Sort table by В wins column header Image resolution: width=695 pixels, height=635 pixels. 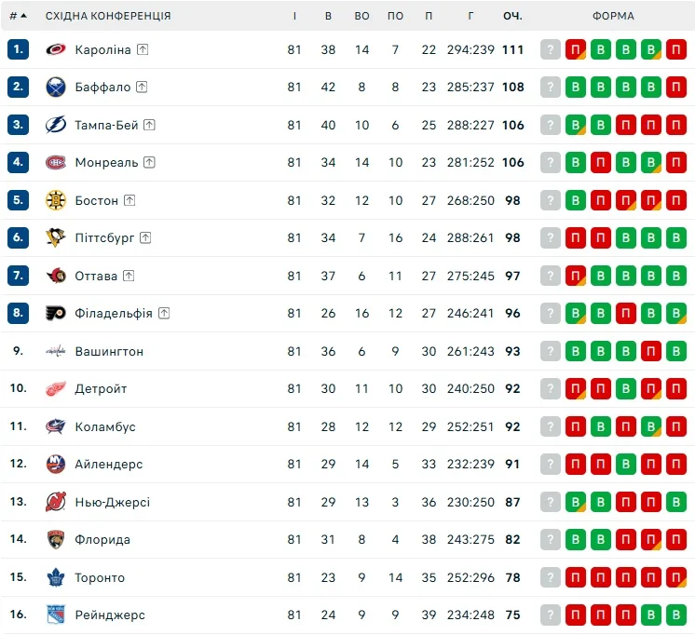(x=328, y=16)
